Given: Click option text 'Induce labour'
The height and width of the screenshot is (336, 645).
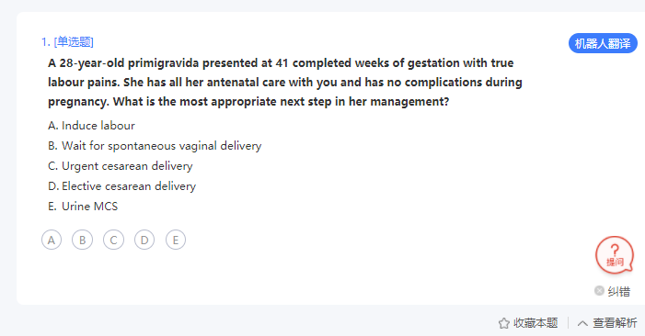Looking at the screenshot, I should tap(98, 126).
